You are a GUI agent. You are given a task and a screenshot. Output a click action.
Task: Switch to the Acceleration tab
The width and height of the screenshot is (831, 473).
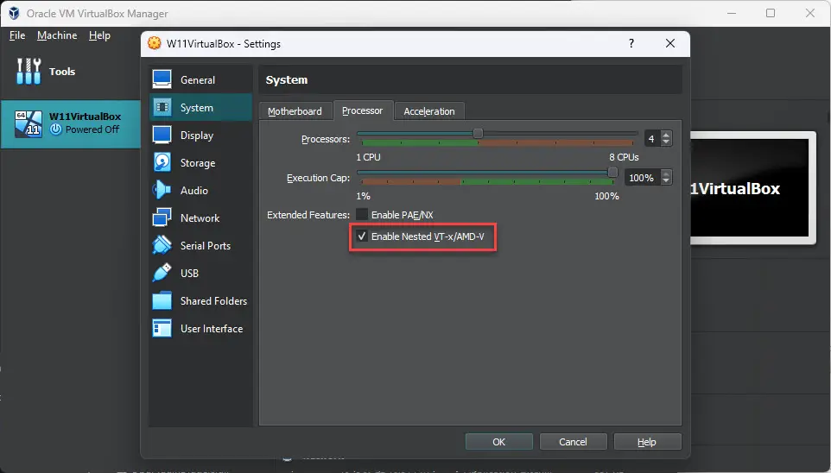pyautogui.click(x=428, y=111)
